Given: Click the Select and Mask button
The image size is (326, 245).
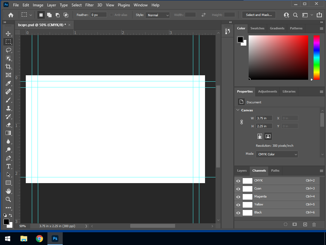Looking at the screenshot, I should point(259,15).
